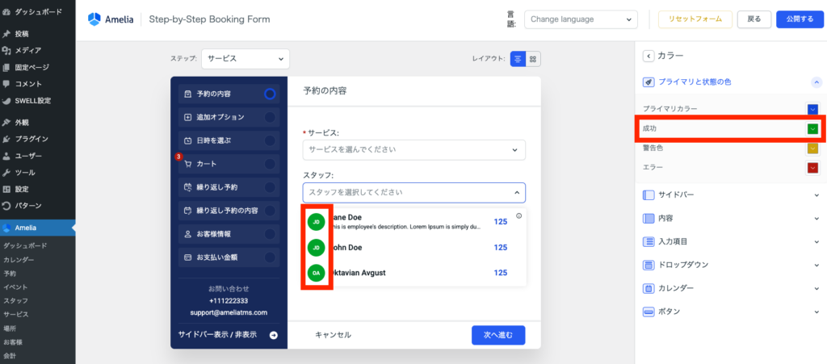Click the サービス selection field

[x=413, y=149]
